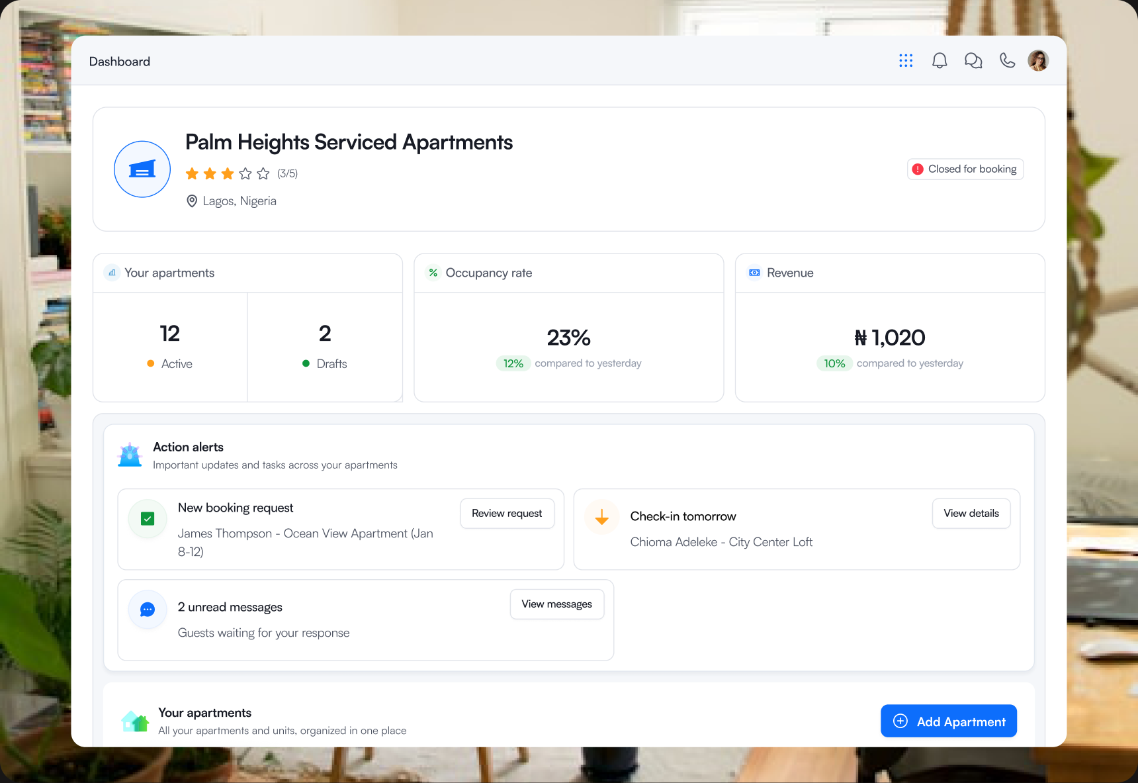Screen dimensions: 1138x783
Task: Click the red alert icon on booking status
Action: 918,169
